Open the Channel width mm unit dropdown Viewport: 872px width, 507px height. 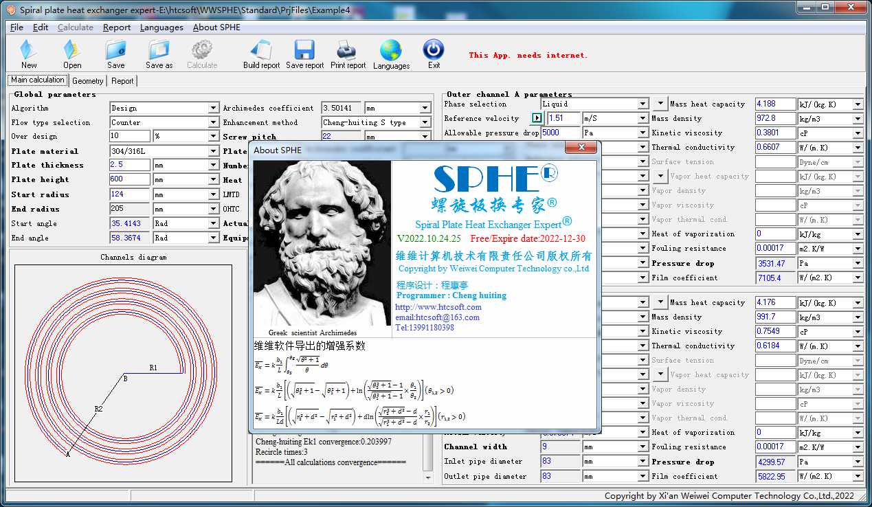click(643, 447)
